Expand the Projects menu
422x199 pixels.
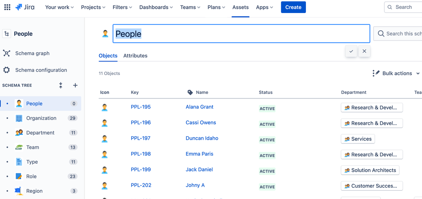point(93,7)
